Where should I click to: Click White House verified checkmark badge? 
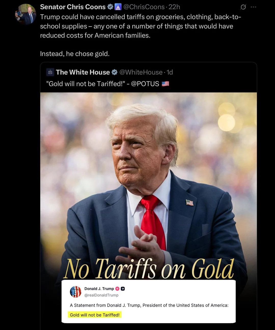[115, 72]
